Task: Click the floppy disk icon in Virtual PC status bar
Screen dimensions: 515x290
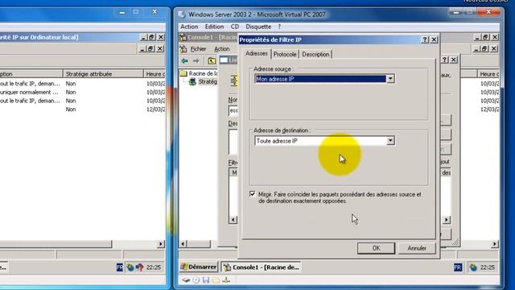Action: pos(206,280)
